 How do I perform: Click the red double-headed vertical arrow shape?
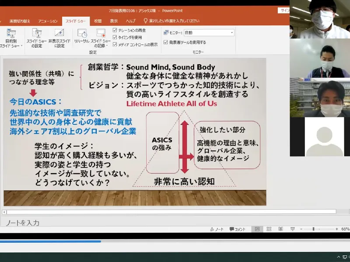(185, 147)
